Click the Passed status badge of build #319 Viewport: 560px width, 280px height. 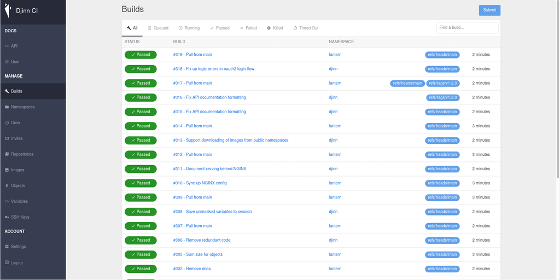click(x=141, y=55)
